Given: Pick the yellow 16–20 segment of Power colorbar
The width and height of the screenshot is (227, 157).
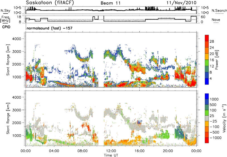Looking at the screenshot, I should 207,57.
